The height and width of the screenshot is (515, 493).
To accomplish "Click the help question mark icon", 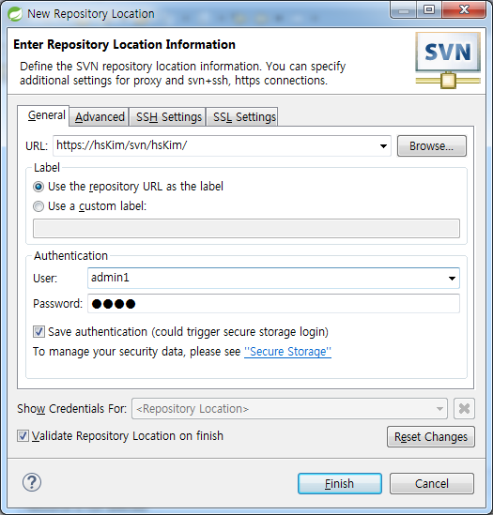I will click(x=32, y=482).
